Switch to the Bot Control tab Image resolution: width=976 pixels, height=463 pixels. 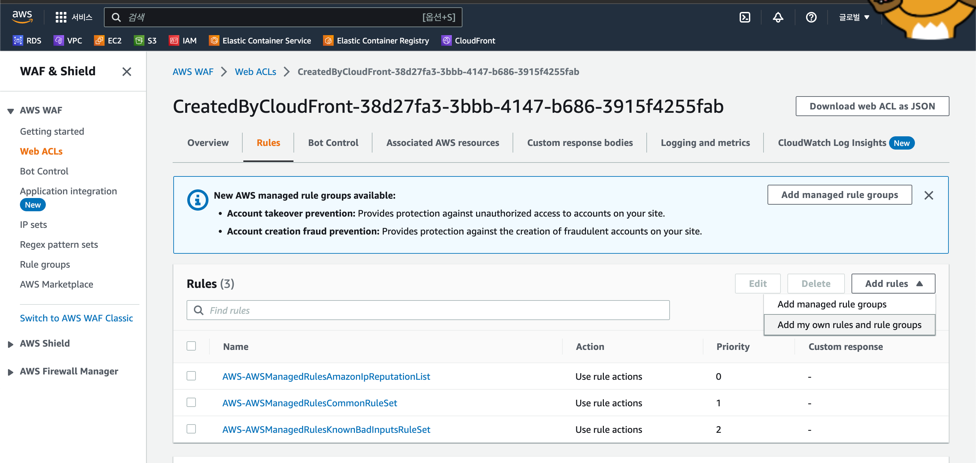click(x=333, y=143)
